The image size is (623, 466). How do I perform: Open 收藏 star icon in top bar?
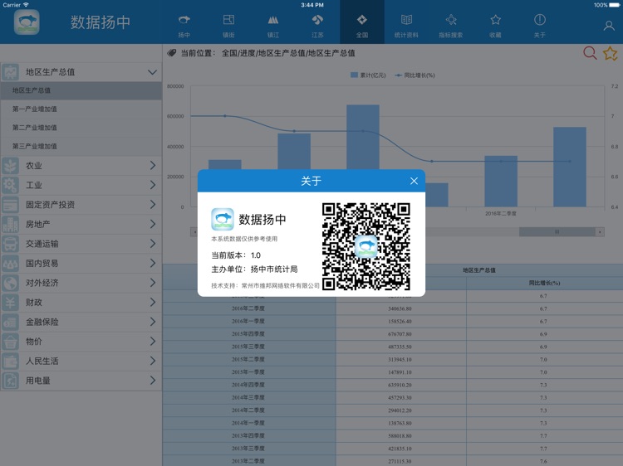coord(495,20)
